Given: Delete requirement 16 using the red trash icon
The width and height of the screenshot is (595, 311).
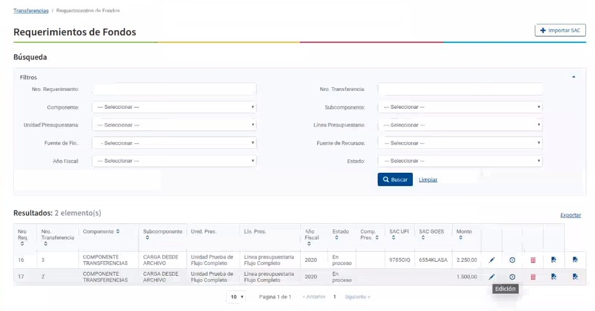Looking at the screenshot, I should pyautogui.click(x=533, y=260).
